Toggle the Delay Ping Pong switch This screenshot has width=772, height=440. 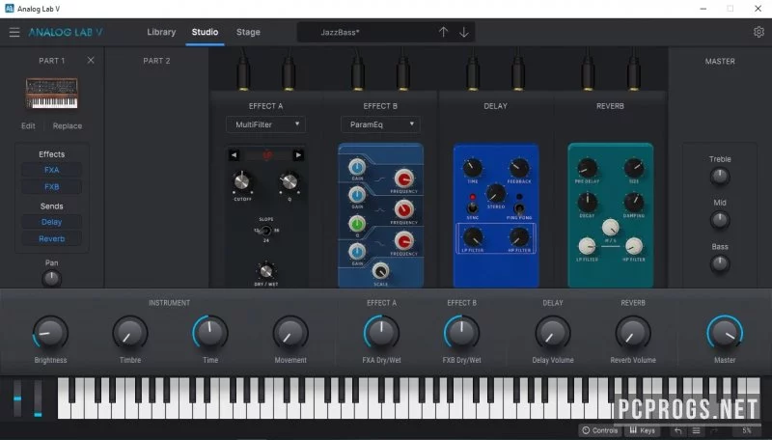[x=519, y=207]
